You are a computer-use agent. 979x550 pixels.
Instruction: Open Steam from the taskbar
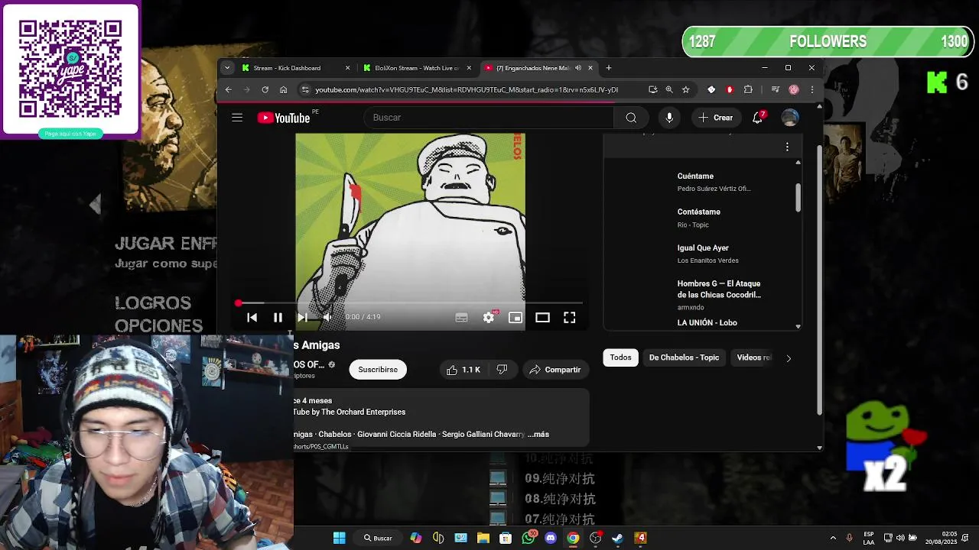click(617, 538)
